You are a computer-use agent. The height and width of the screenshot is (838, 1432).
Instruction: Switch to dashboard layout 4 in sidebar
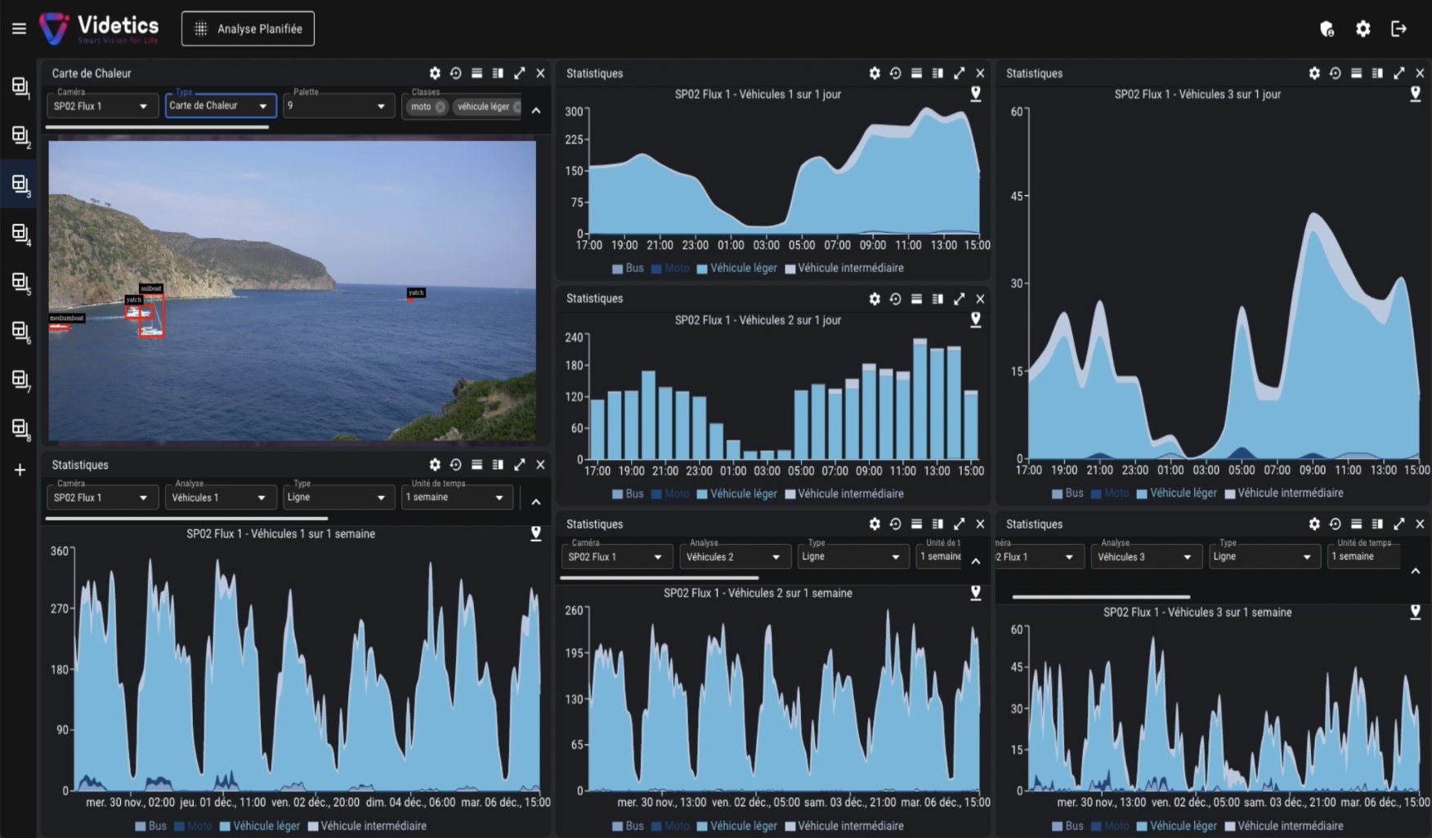(x=20, y=234)
